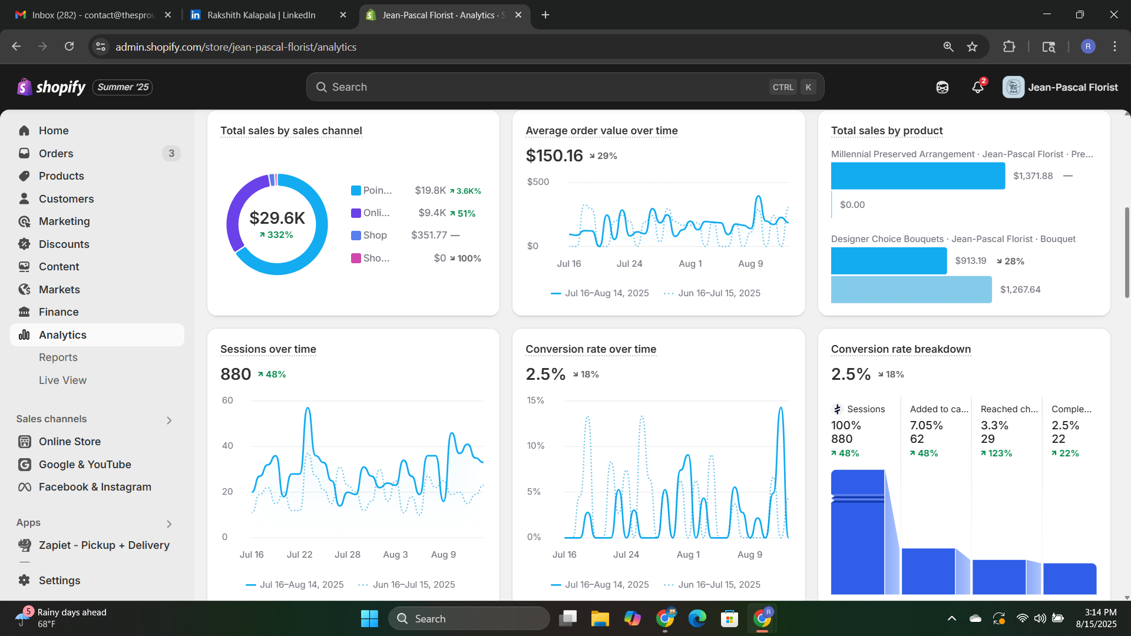Open a new browser tab

pos(545,15)
